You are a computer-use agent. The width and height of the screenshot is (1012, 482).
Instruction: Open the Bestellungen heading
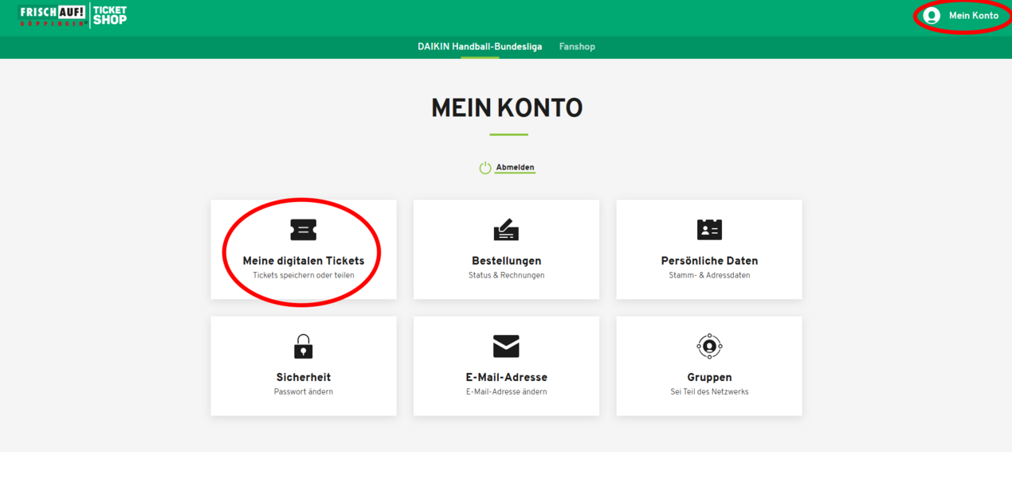(506, 261)
